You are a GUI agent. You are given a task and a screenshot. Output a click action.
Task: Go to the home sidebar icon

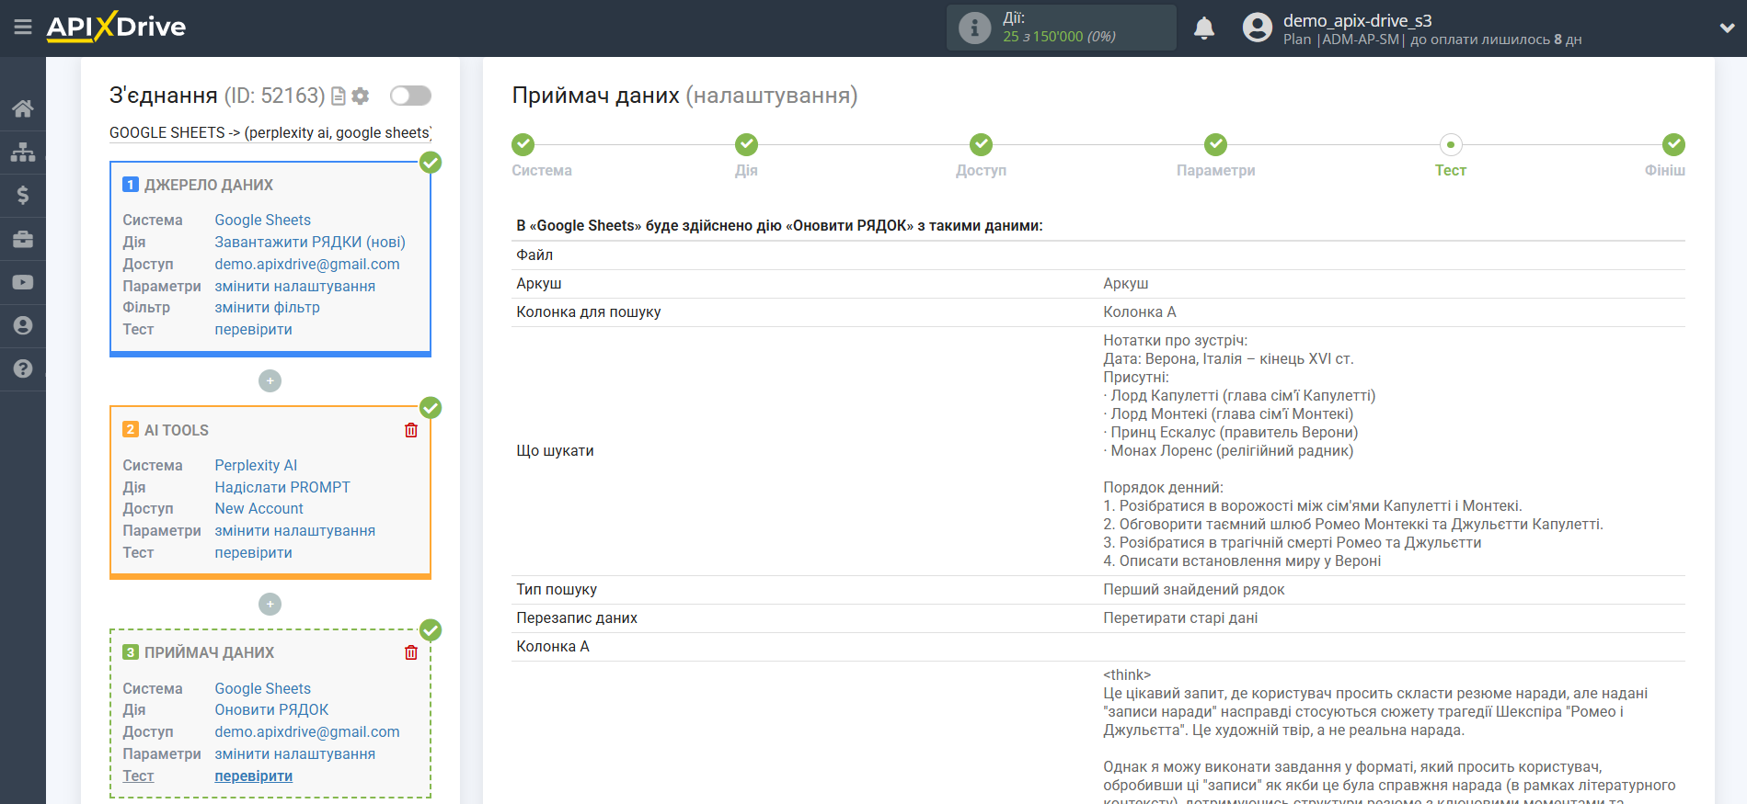[23, 108]
